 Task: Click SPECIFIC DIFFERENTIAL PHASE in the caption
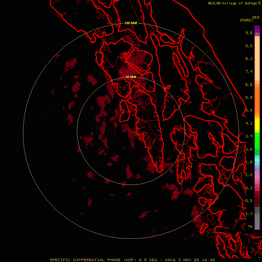tap(85, 260)
